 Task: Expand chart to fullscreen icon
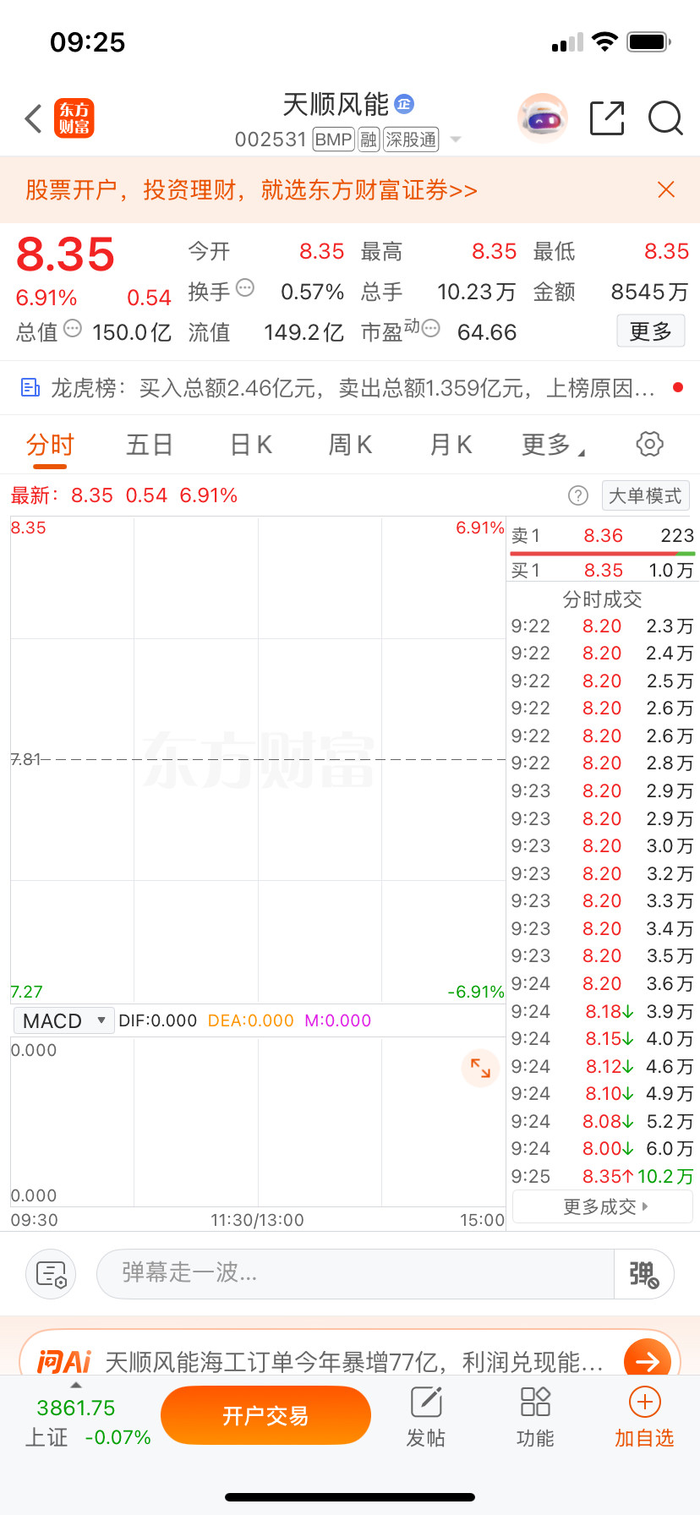[x=480, y=1068]
